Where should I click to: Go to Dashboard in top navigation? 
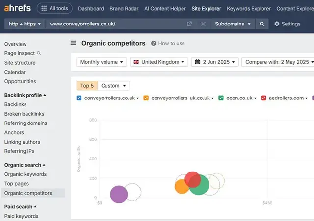tap(91, 9)
